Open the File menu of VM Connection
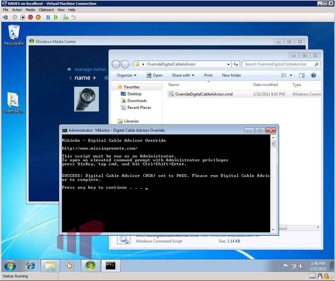Screen dimensions: 335x281 (6, 10)
